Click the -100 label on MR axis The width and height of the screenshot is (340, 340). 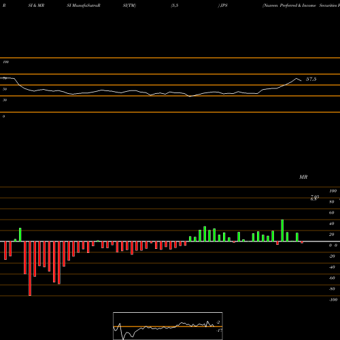(x=333, y=300)
